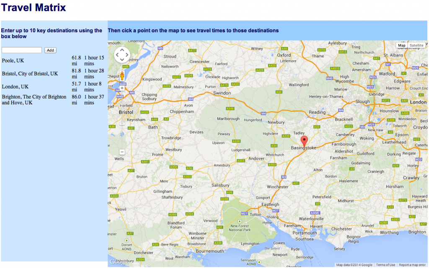Switch the map to Satellite view
429x269 pixels.
pos(416,45)
